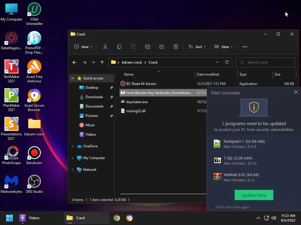The image size is (301, 225).
Task: Open the View dropdown menu
Action: point(223,47)
